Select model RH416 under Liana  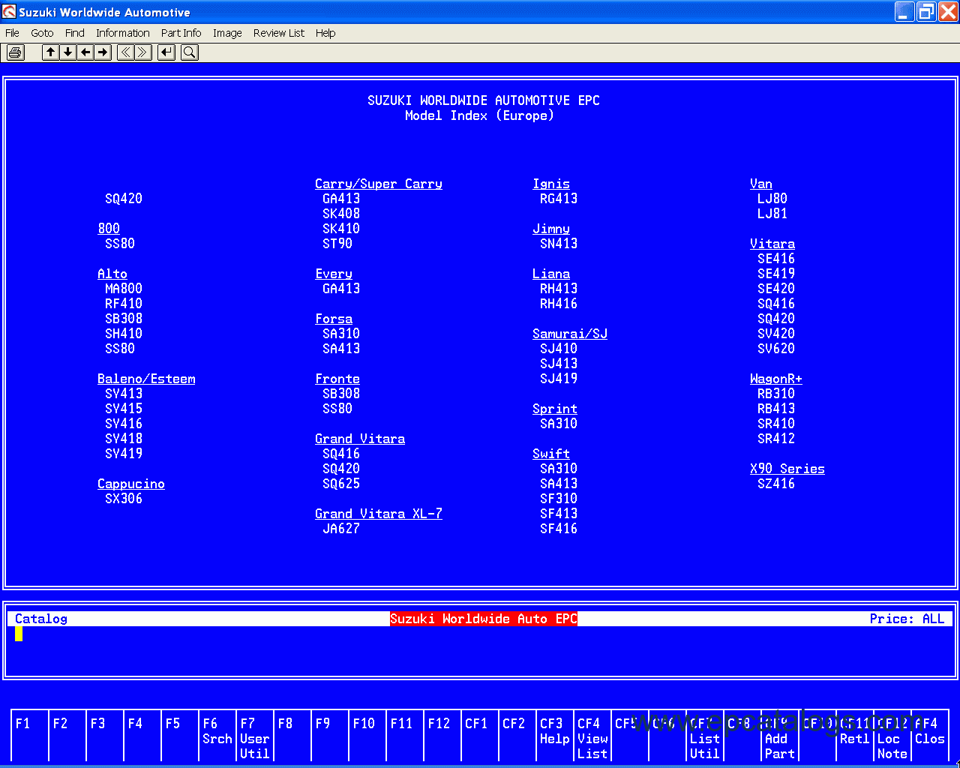[559, 304]
